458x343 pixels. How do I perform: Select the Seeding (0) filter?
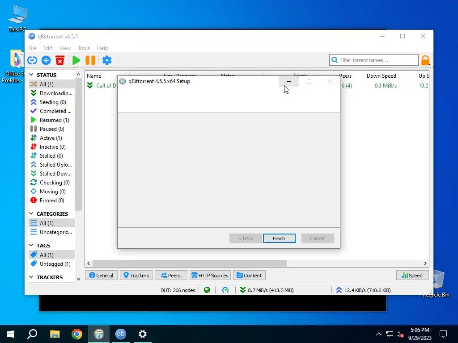(x=51, y=102)
